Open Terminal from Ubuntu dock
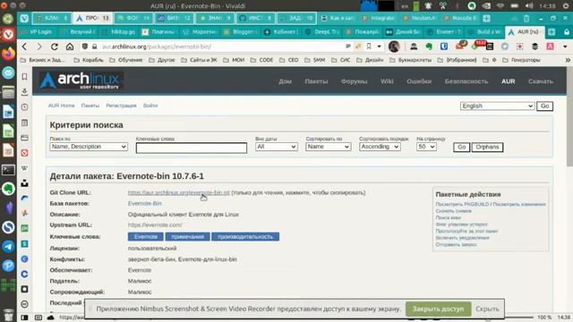Viewport: 573px width, 322px height. (8, 169)
